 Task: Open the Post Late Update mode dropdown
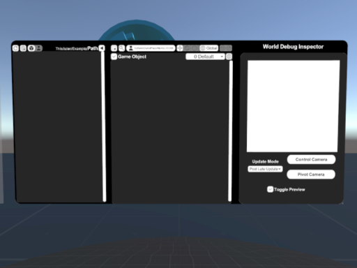point(265,169)
